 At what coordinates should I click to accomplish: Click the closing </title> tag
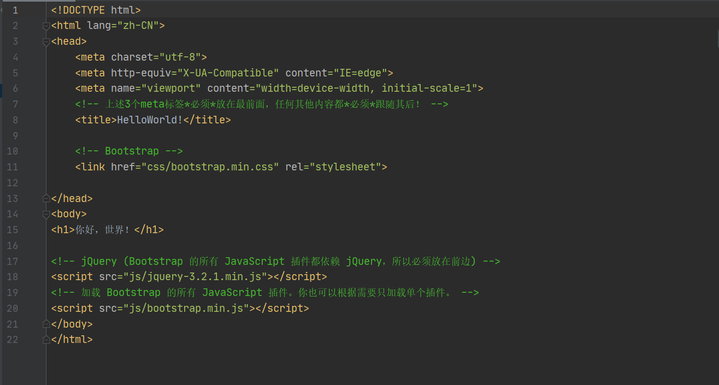(x=207, y=120)
